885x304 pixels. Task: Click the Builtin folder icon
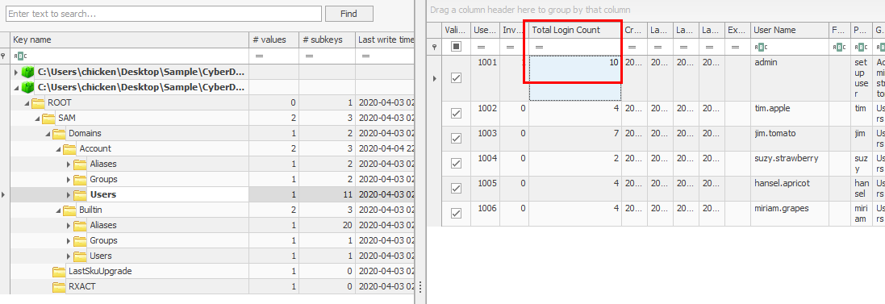pos(69,210)
